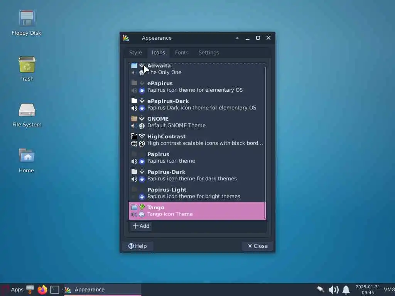Click the Papirus-Dark folder preview icon
The width and height of the screenshot is (395, 296).
(134, 172)
